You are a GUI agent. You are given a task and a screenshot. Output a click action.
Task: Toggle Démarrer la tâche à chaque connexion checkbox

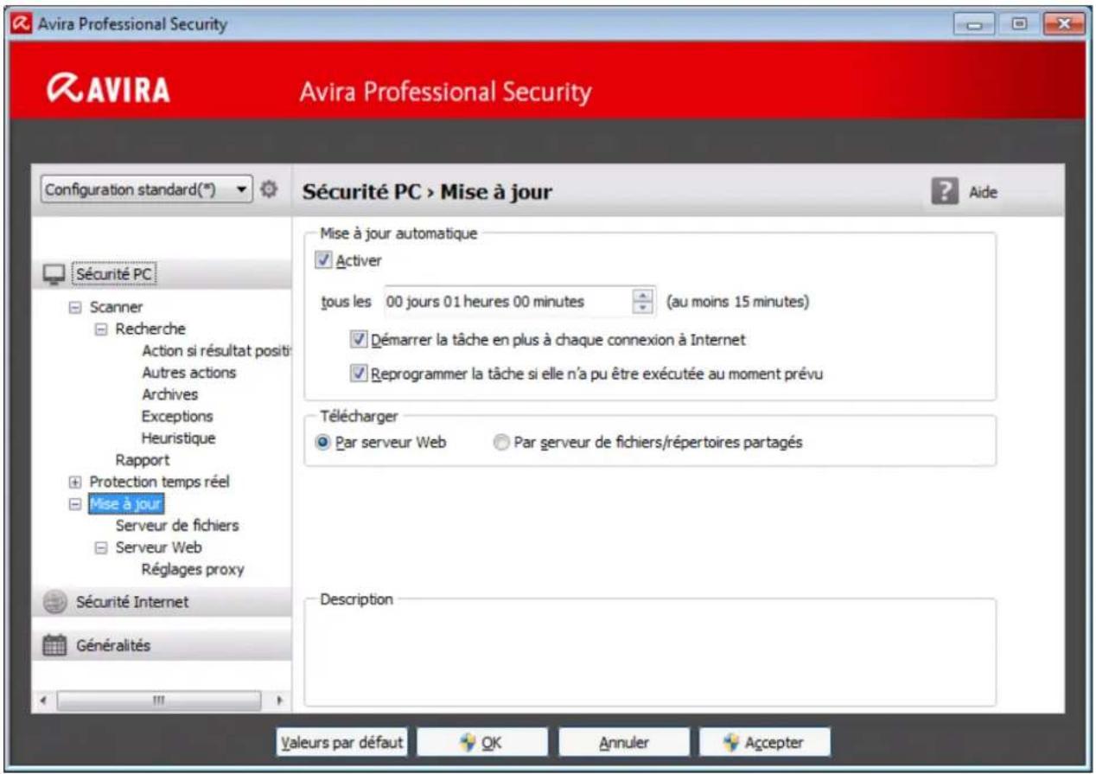point(359,340)
